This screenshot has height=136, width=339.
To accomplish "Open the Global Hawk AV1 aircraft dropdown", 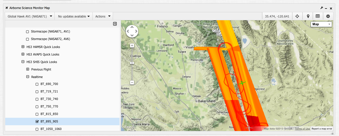I will coord(30,16).
